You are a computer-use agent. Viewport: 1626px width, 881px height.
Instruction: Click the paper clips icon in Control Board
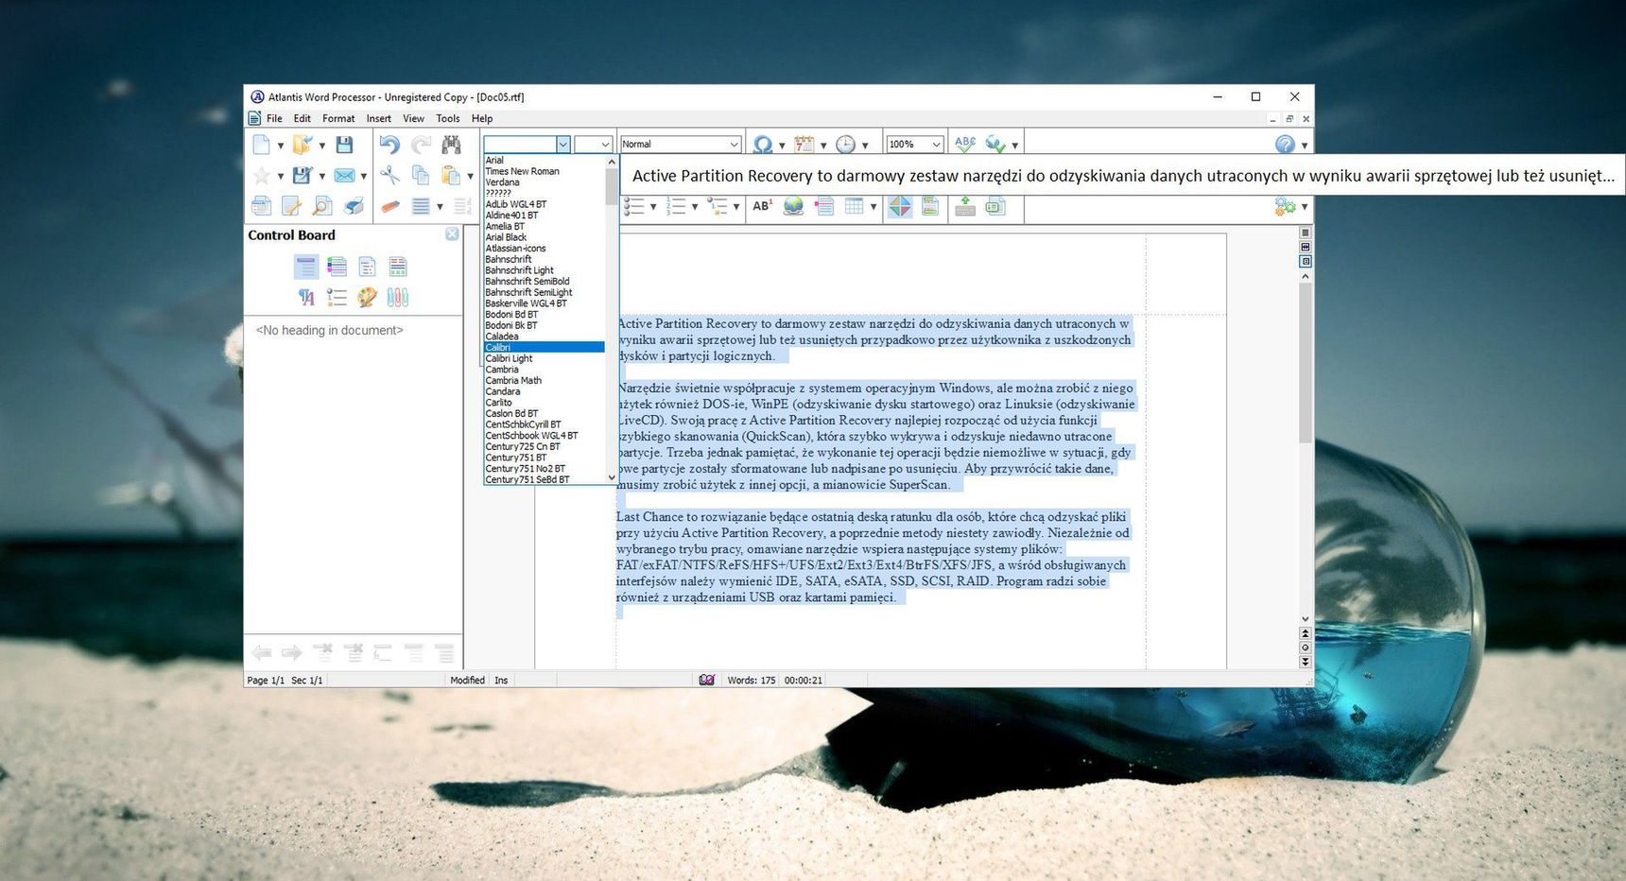coord(398,298)
